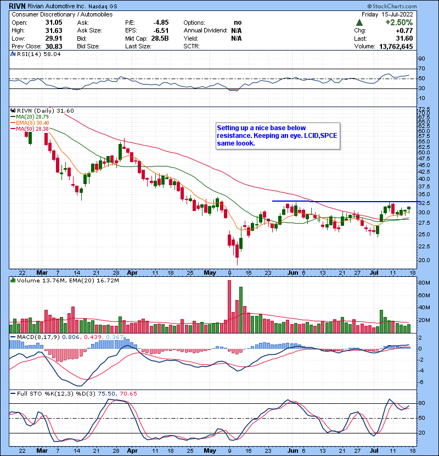Click the RSI(14) 58.04 label

coord(38,54)
